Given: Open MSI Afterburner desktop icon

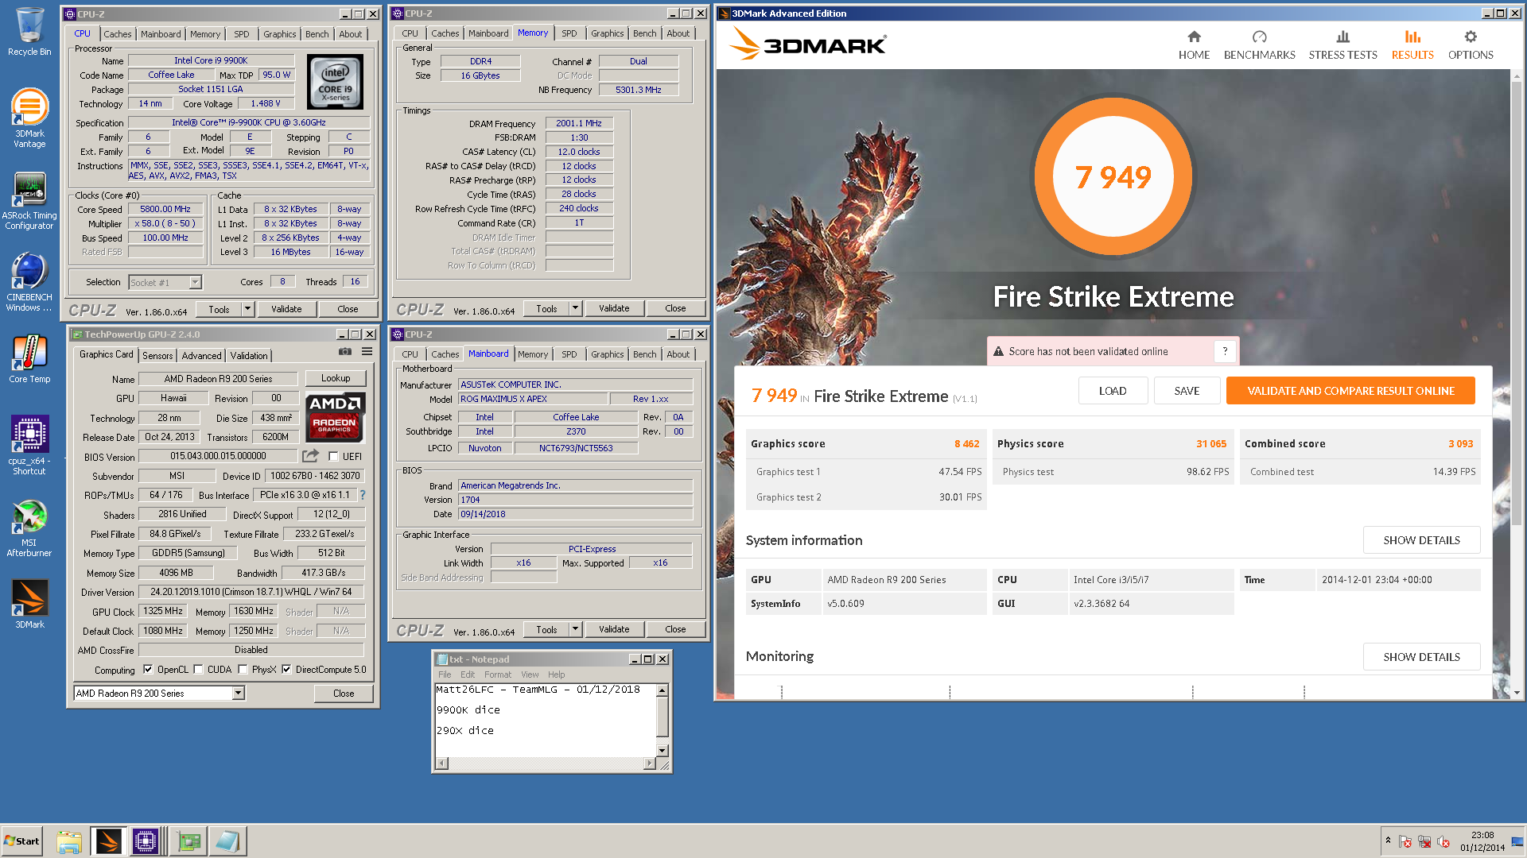Looking at the screenshot, I should (x=29, y=528).
